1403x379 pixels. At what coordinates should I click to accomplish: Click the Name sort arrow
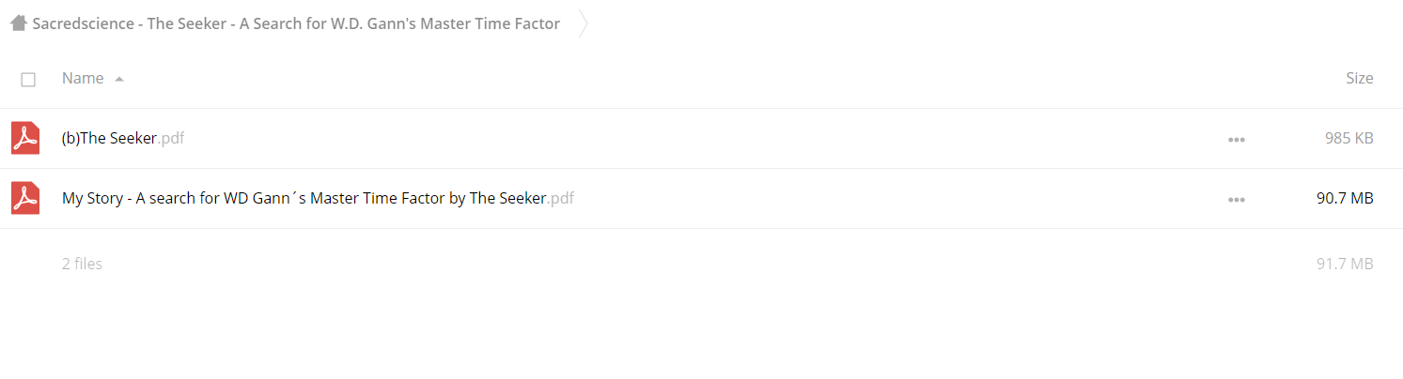[x=119, y=79]
